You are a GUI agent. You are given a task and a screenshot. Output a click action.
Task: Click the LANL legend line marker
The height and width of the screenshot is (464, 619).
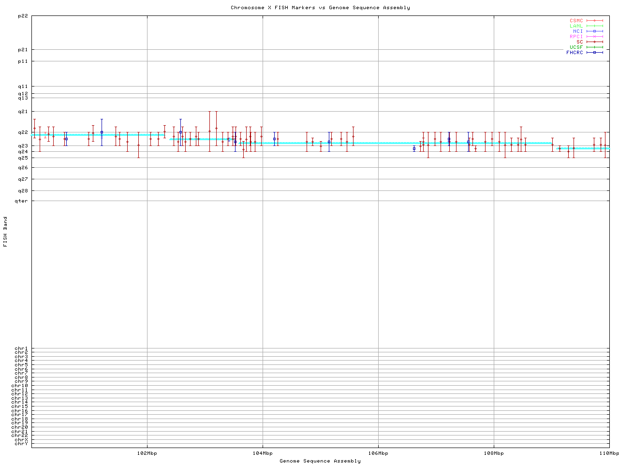coord(594,26)
